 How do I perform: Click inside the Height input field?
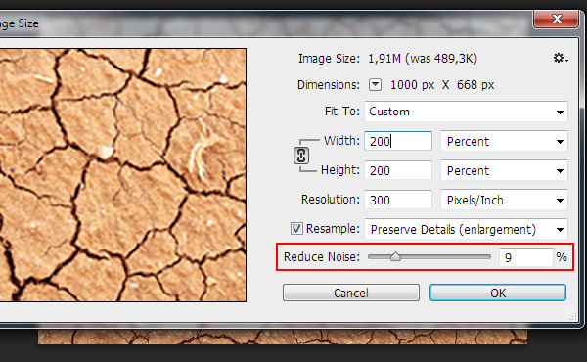(x=398, y=170)
